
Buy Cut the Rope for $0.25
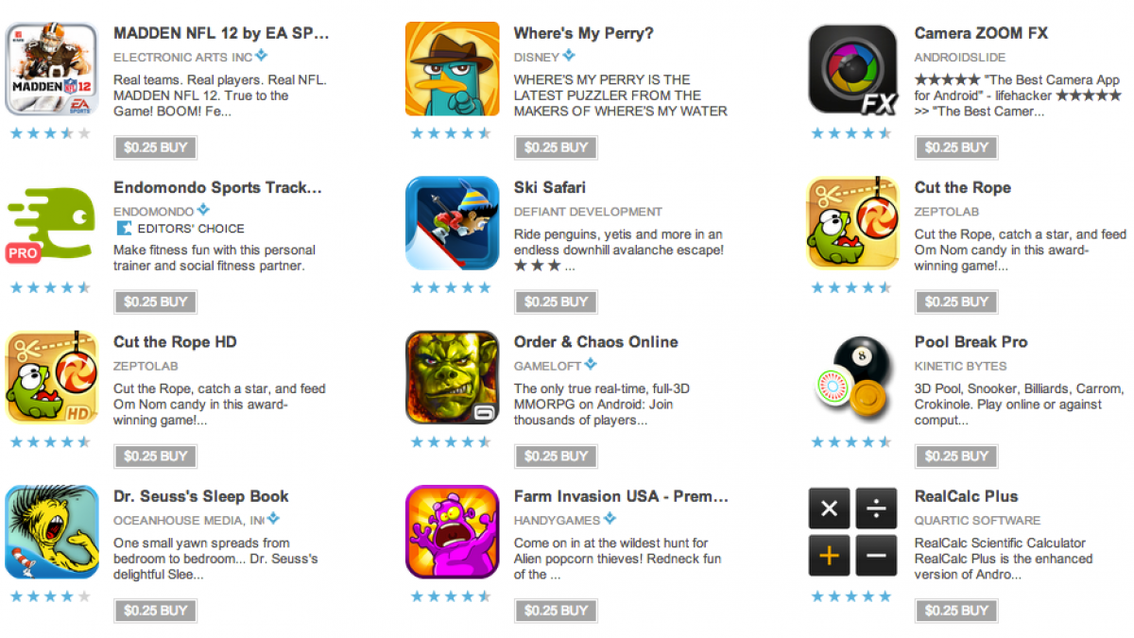[x=956, y=302]
